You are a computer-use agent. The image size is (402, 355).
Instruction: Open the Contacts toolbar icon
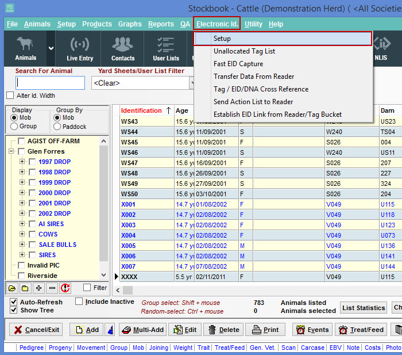(x=123, y=48)
